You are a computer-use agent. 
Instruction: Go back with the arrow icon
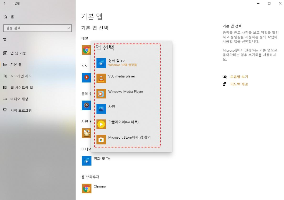(x=5, y=3)
